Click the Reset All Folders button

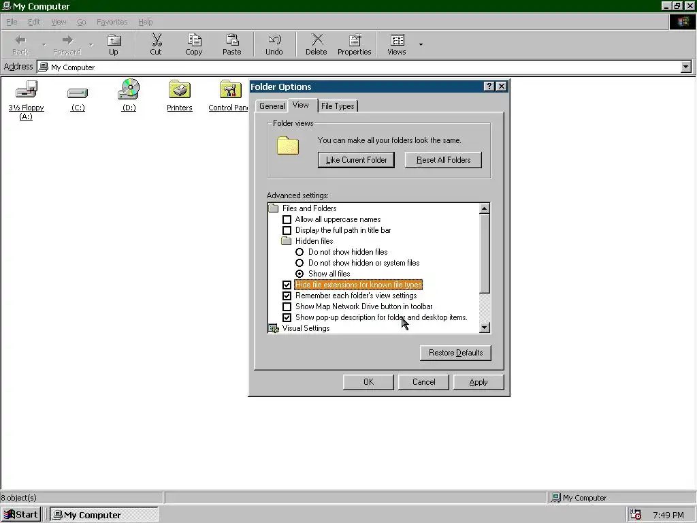(443, 160)
